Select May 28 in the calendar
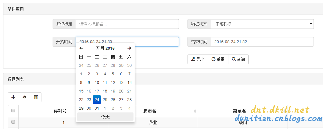This screenshot has width=323, height=129. (x=129, y=100)
